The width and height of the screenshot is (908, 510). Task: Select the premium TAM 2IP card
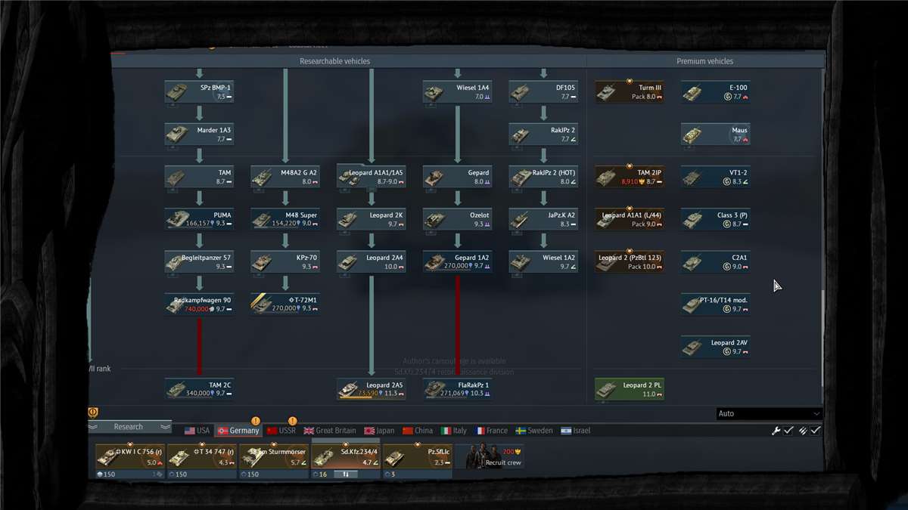(630, 177)
